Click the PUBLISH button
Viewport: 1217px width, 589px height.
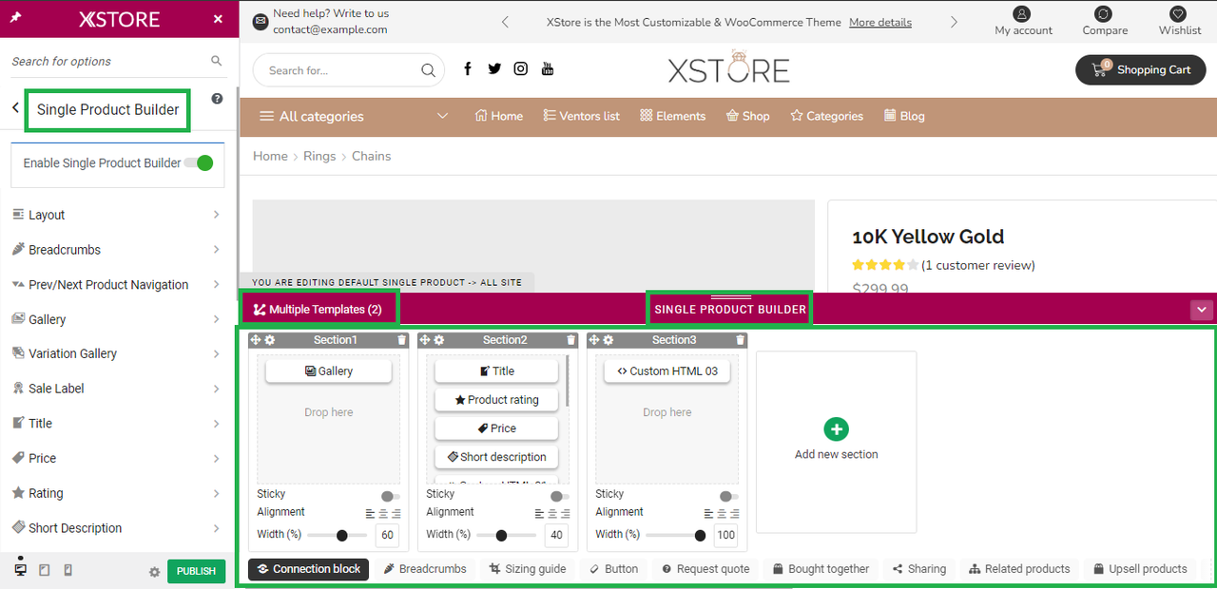[x=197, y=571]
